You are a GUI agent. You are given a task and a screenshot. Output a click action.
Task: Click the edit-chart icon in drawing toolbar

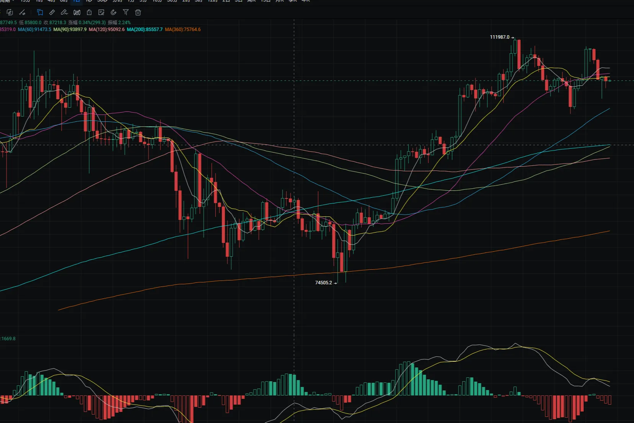point(10,12)
